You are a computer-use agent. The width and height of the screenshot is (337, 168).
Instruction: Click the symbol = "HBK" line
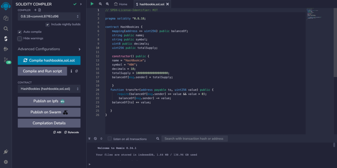point(124,65)
